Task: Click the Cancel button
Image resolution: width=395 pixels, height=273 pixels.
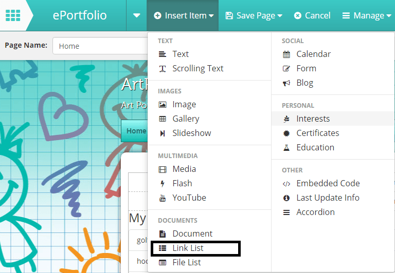Action: (312, 15)
